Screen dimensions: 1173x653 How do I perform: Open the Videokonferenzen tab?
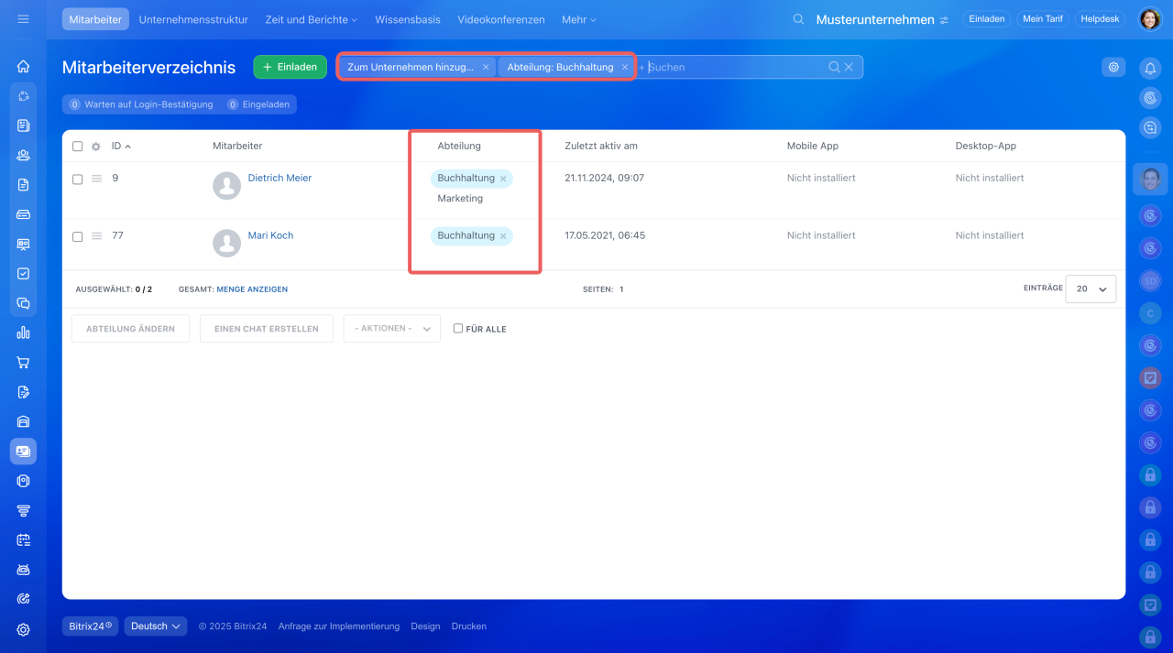point(501,19)
